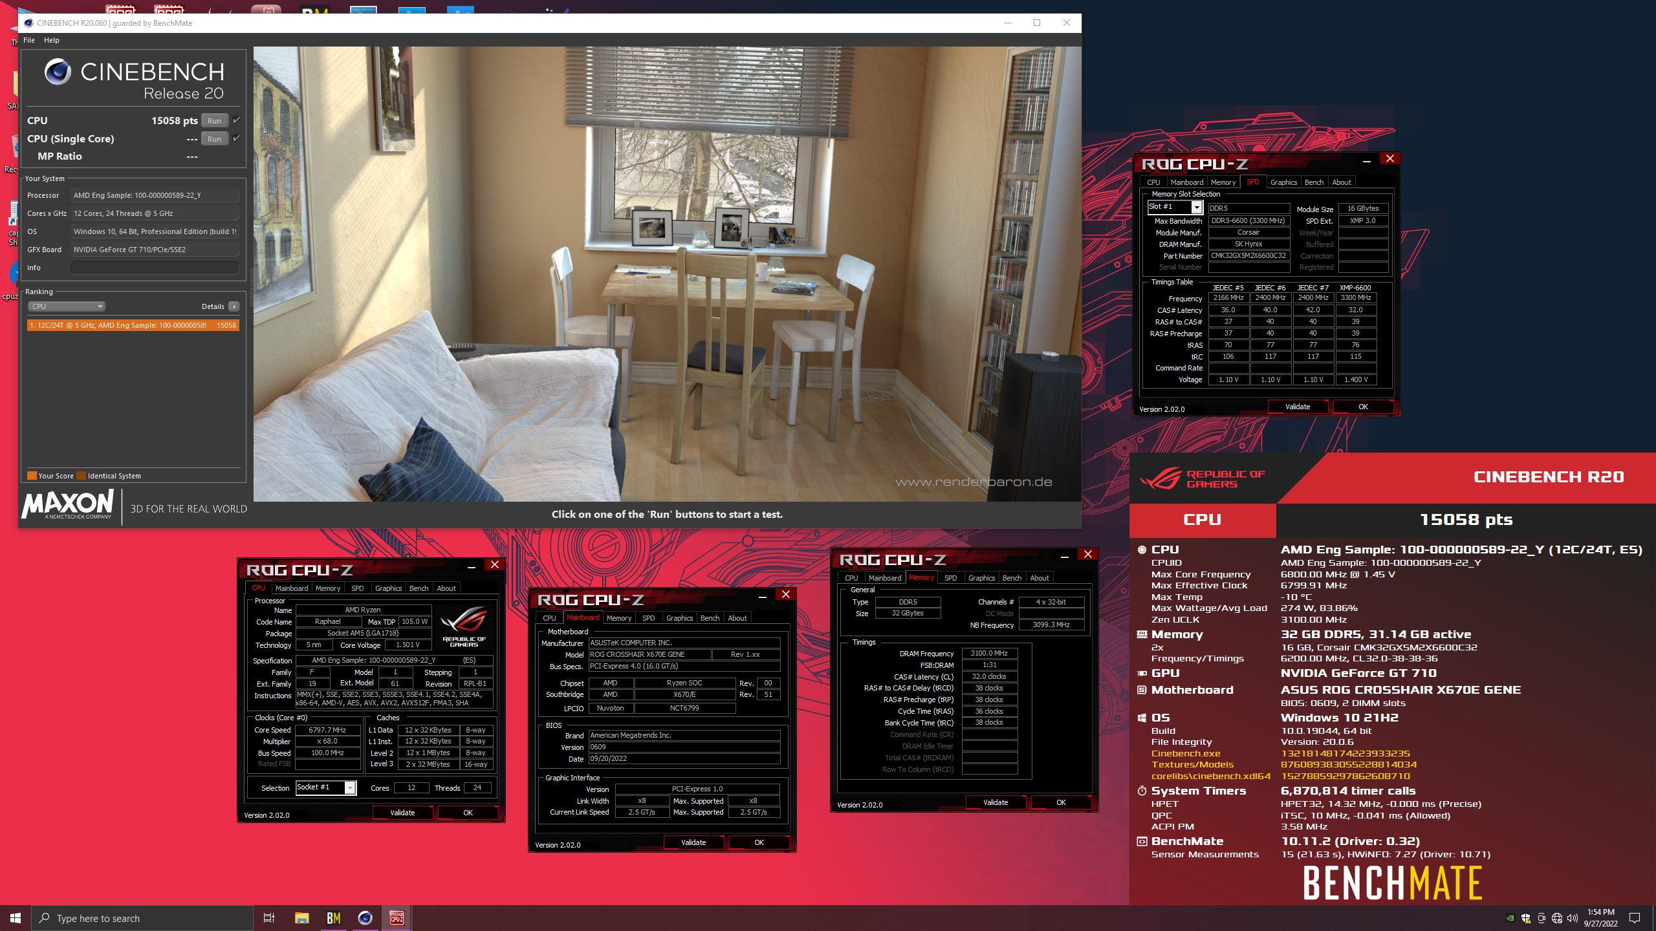Open the File menu in Cinebench
Screen dimensions: 1656x931
point(29,40)
